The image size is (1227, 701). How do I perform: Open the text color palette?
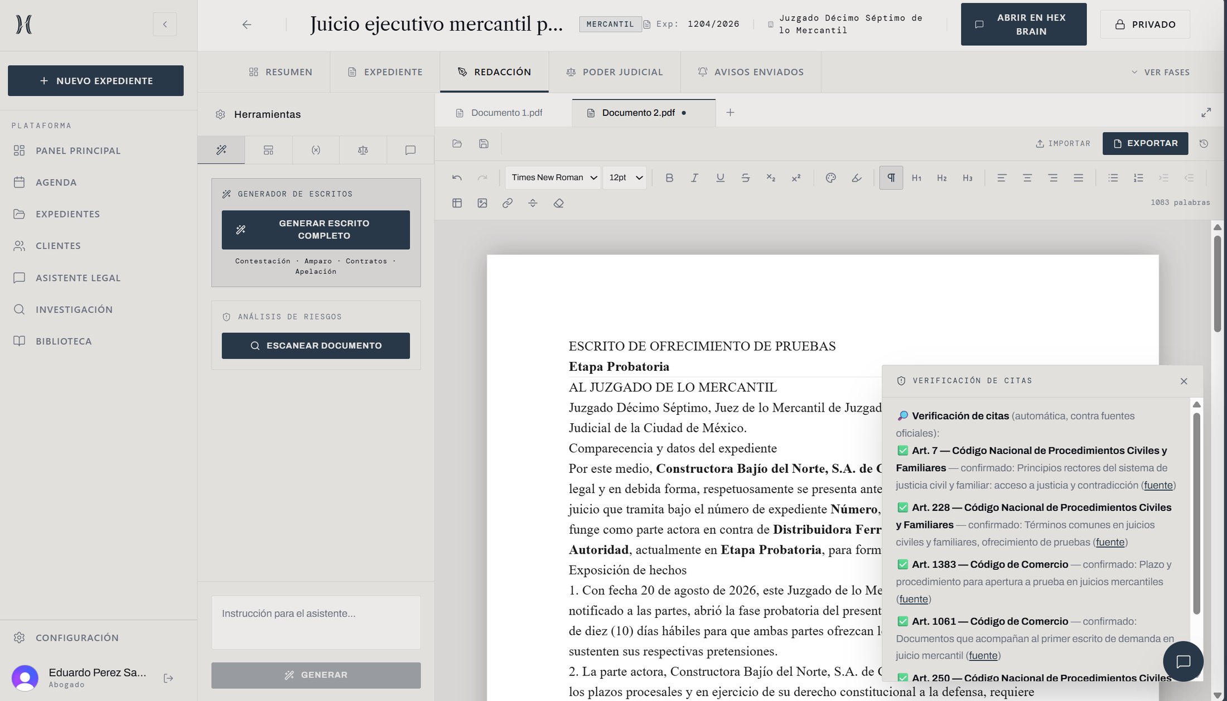click(830, 177)
